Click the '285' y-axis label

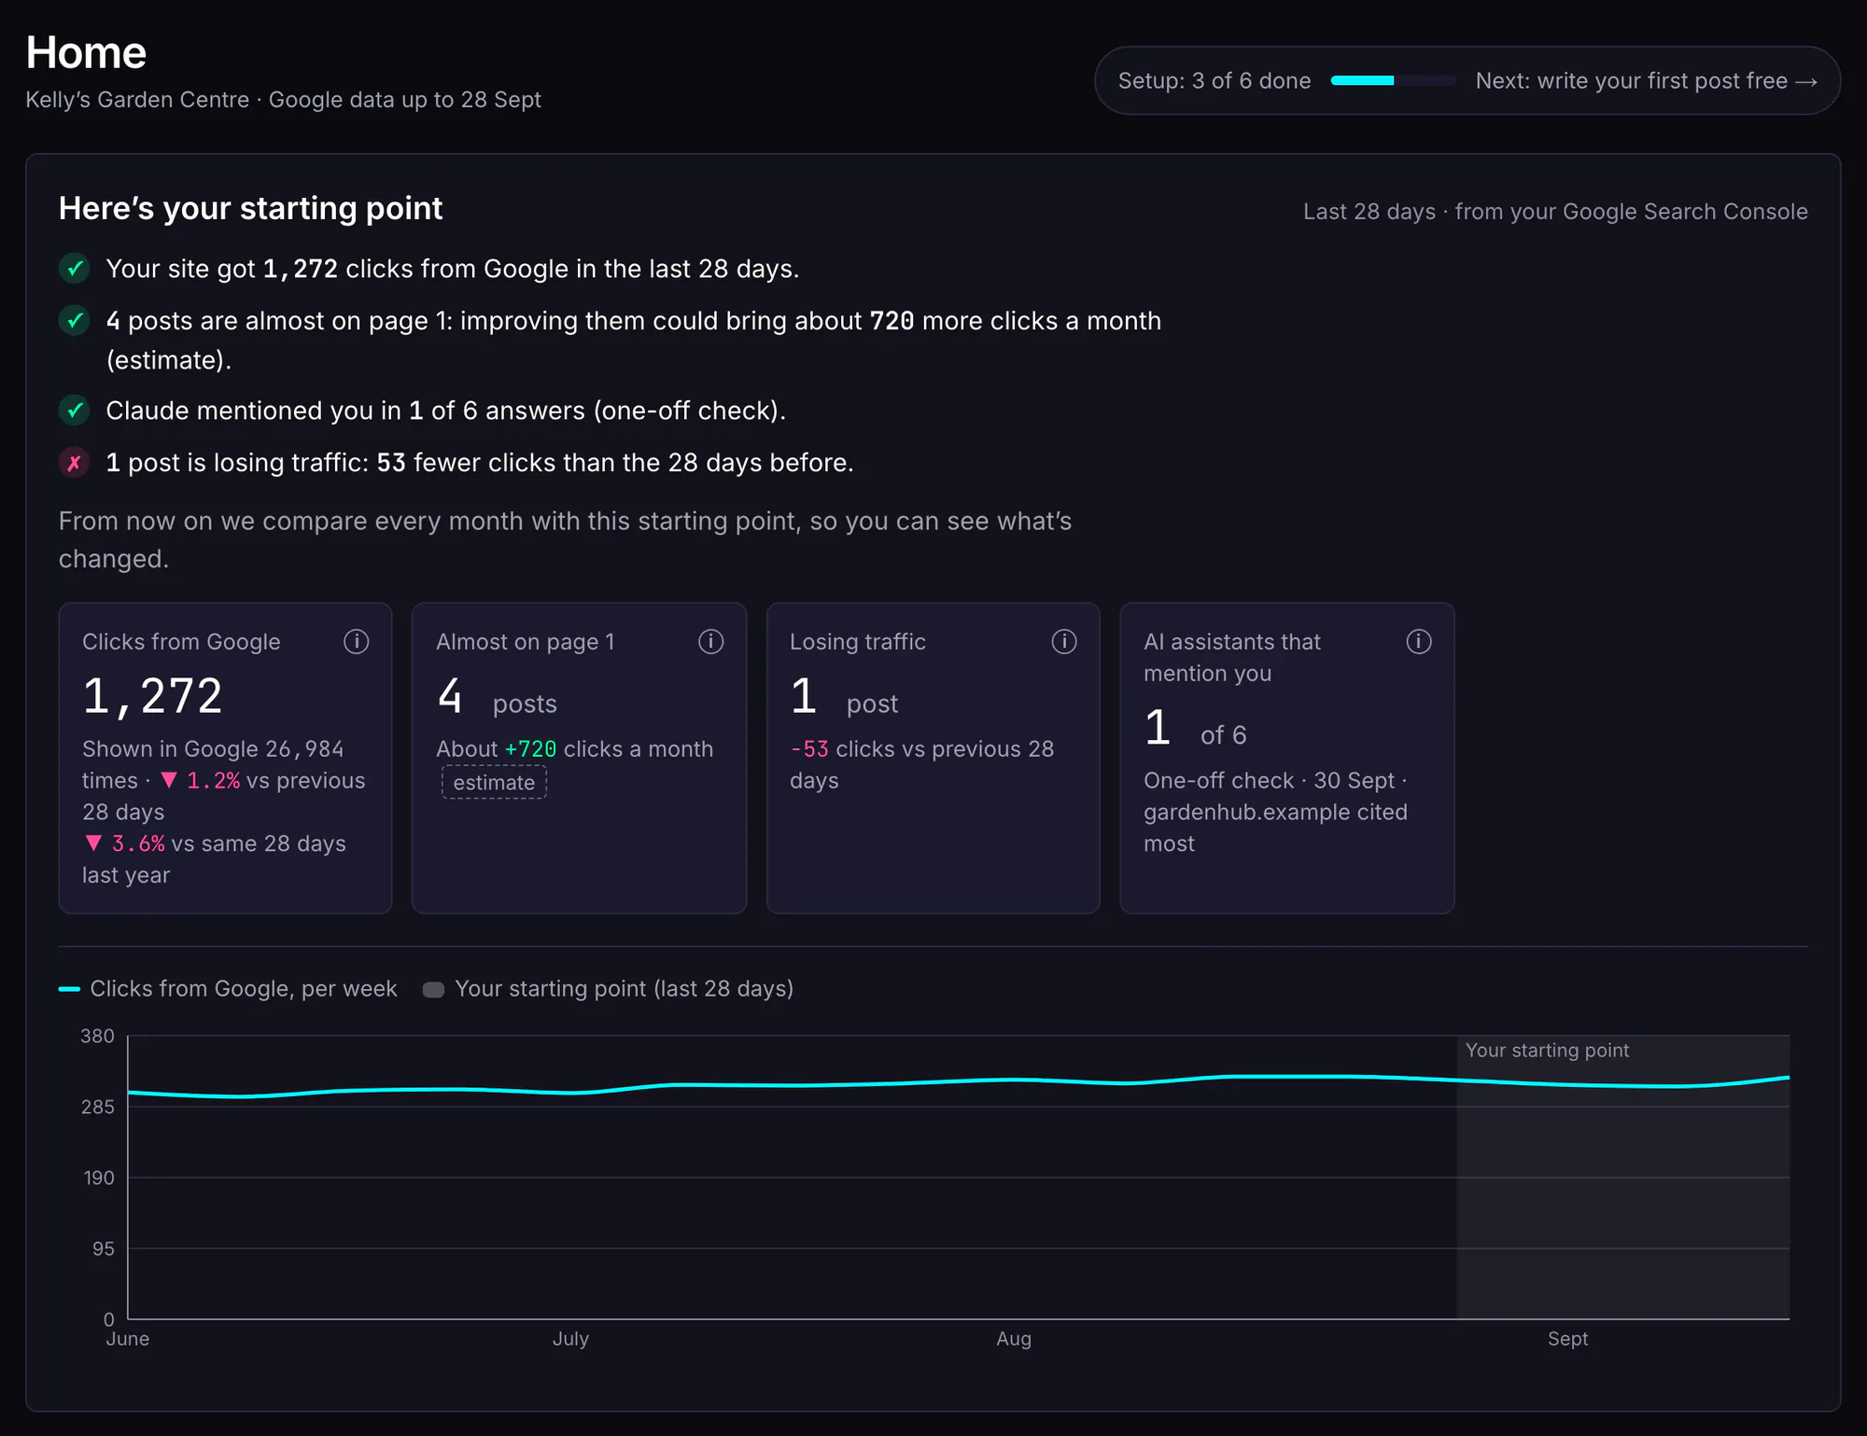[x=98, y=1108]
